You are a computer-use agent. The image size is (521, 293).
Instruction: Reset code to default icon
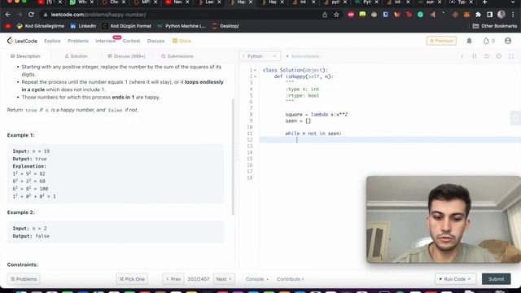(487, 56)
